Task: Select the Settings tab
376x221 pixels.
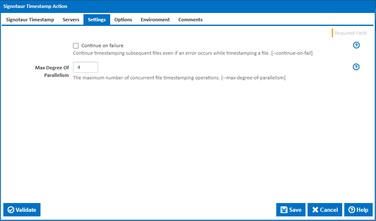Action: tap(97, 20)
